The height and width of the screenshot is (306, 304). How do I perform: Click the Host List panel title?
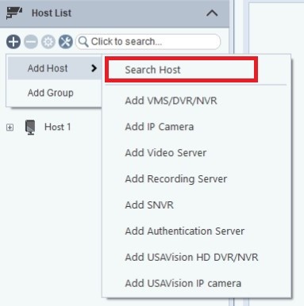[x=52, y=13]
